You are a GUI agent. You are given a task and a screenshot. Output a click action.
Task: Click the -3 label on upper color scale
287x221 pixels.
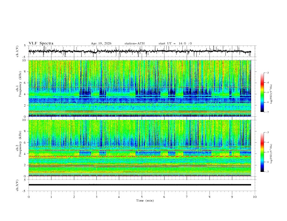(x=267, y=73)
